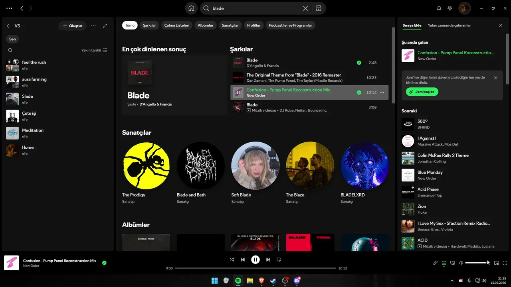Open the Blade top result card
The height and width of the screenshot is (287, 511).
pos(174,85)
